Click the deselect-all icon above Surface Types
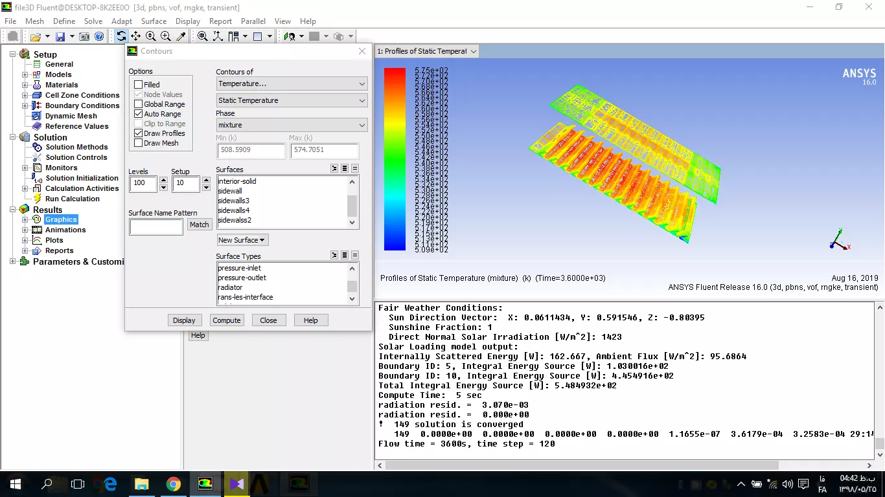Viewport: 885px width, 497px height. (355, 256)
